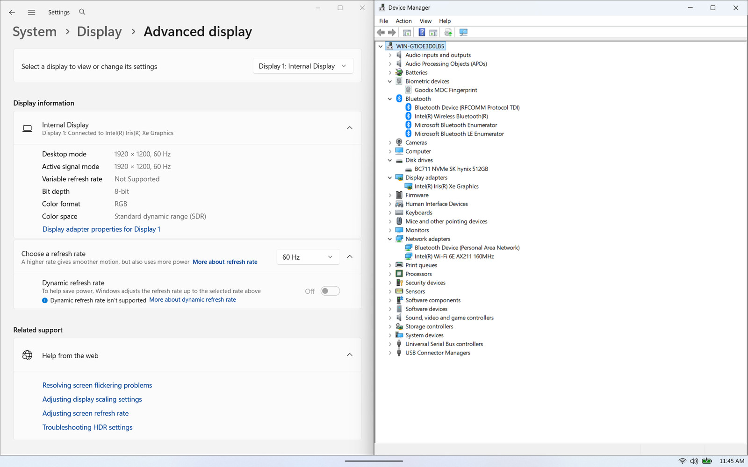
Task: Toggle the Dynamic refresh rate switch
Action: coord(330,291)
